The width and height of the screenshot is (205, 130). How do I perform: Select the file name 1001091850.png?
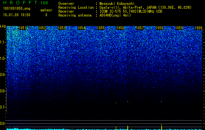(x=17, y=8)
